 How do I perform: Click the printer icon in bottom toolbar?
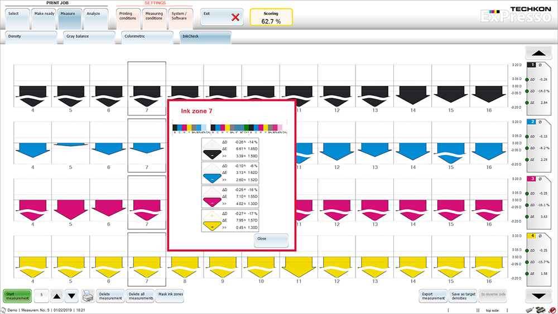coord(87,296)
